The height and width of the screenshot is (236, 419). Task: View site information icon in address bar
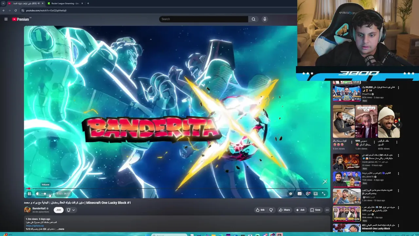pos(23,10)
